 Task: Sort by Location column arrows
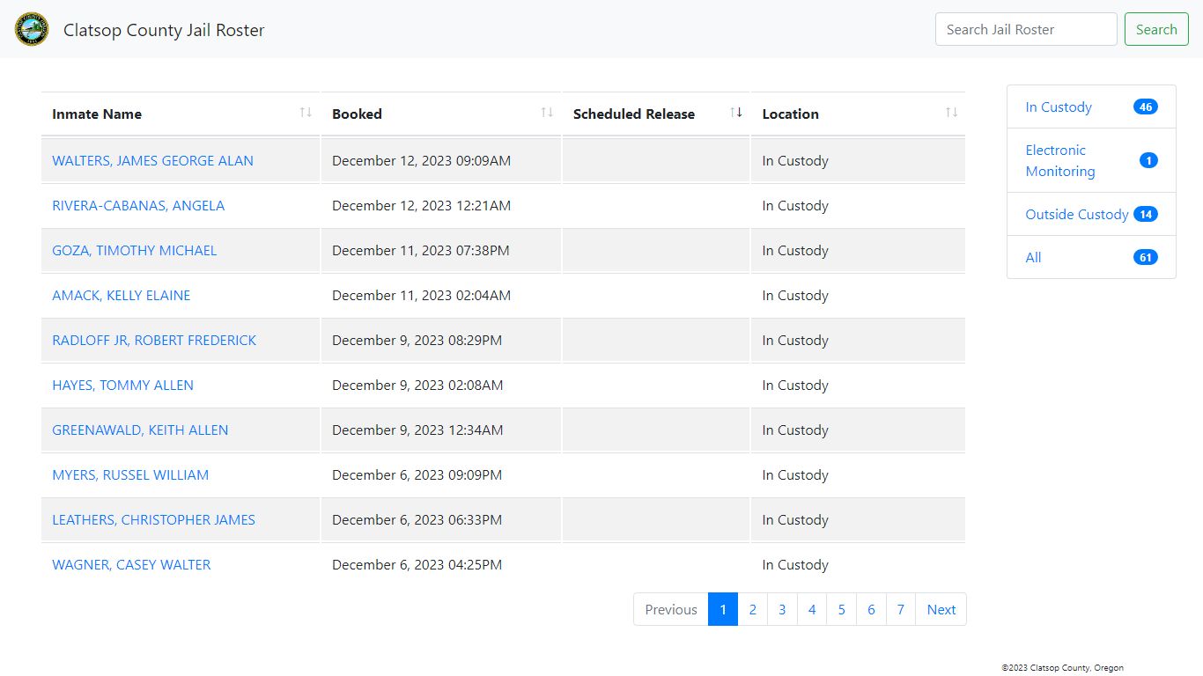(x=951, y=113)
